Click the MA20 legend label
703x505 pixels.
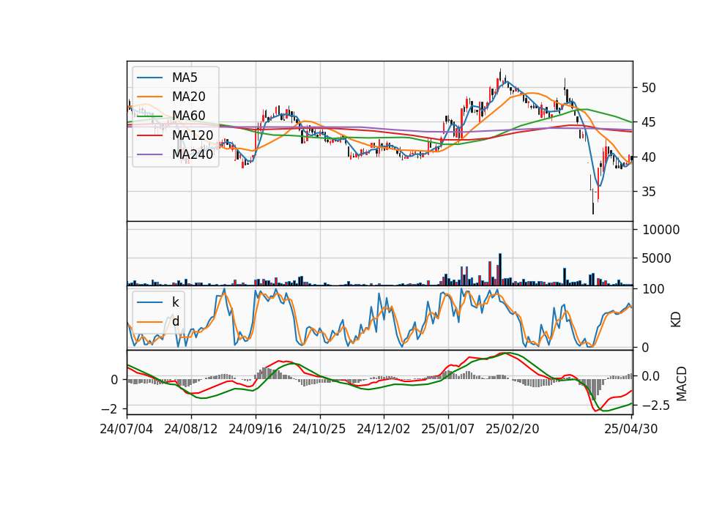coord(188,97)
